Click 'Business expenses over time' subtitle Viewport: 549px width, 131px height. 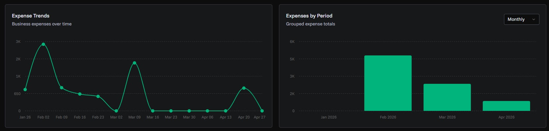[x=42, y=24]
